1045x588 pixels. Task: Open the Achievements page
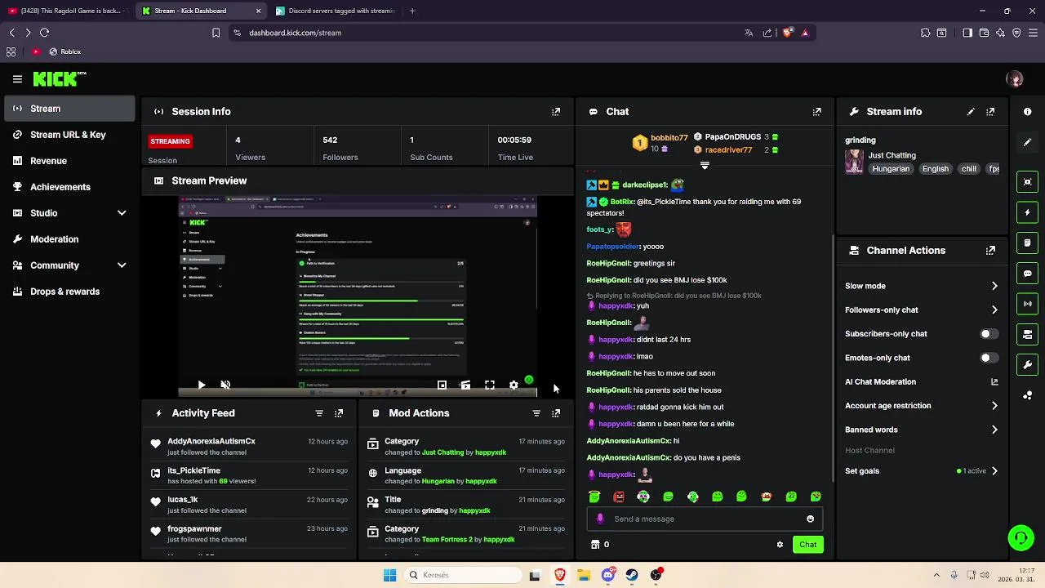[x=69, y=187]
